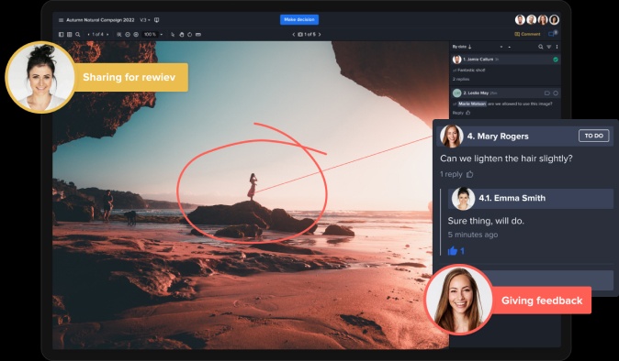Open the hamburger menu beside Autumn Natural Campaign
619x361 pixels.
(61, 20)
